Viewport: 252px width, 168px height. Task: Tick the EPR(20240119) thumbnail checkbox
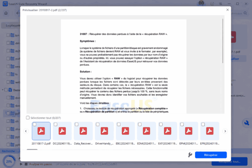pyautogui.click(x=203, y=124)
